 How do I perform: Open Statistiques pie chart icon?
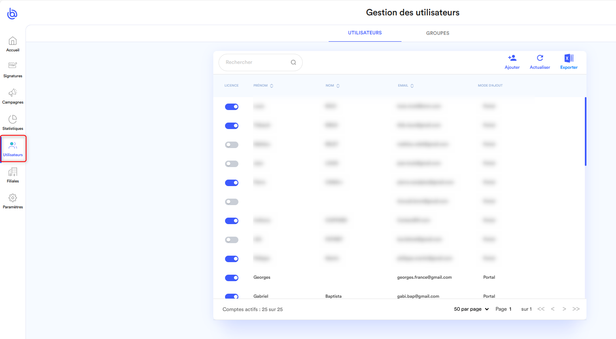[13, 119]
